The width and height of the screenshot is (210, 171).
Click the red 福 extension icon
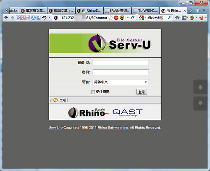201,18
